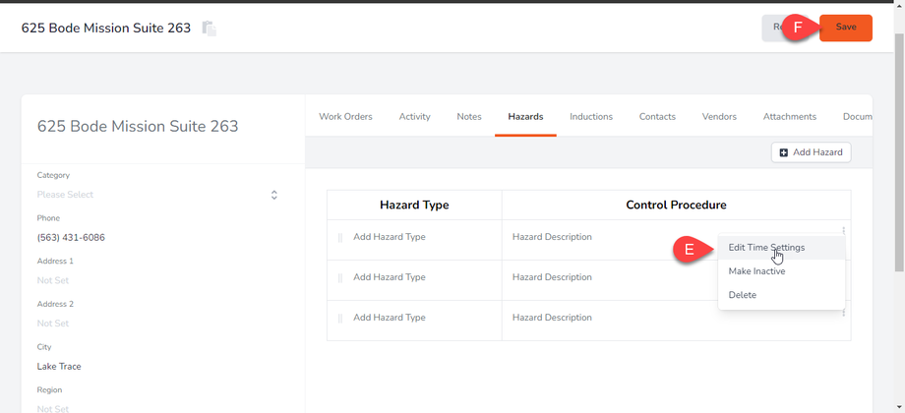
Task: Click Add Hazard Type in the second row
Action: 390,277
